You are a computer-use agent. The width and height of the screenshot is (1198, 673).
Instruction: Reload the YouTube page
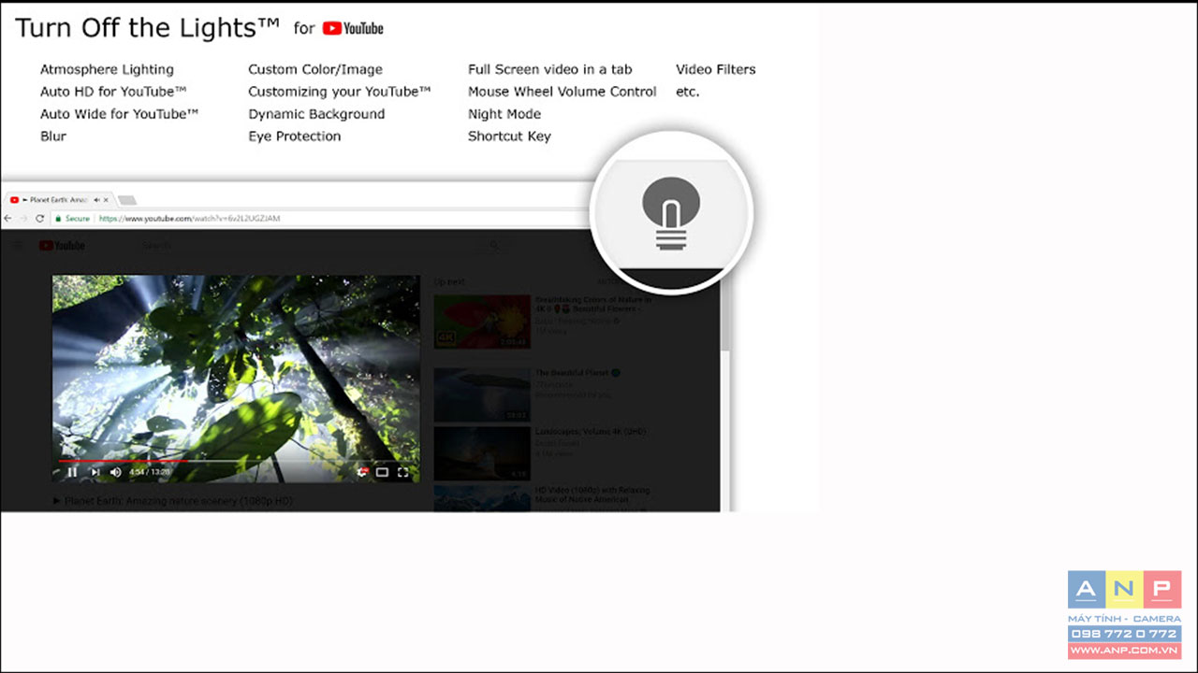click(39, 218)
